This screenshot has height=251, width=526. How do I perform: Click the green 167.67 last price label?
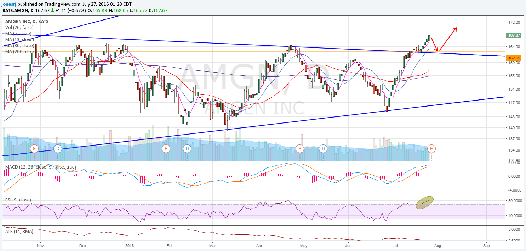click(x=514, y=35)
